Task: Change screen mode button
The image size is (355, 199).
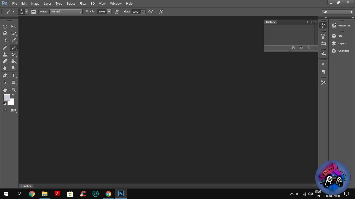Action: 14,110
